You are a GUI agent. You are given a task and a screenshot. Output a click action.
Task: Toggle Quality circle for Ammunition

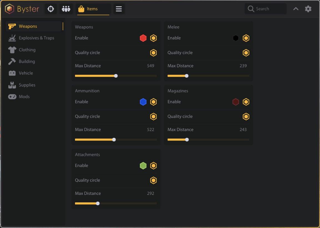pos(153,117)
